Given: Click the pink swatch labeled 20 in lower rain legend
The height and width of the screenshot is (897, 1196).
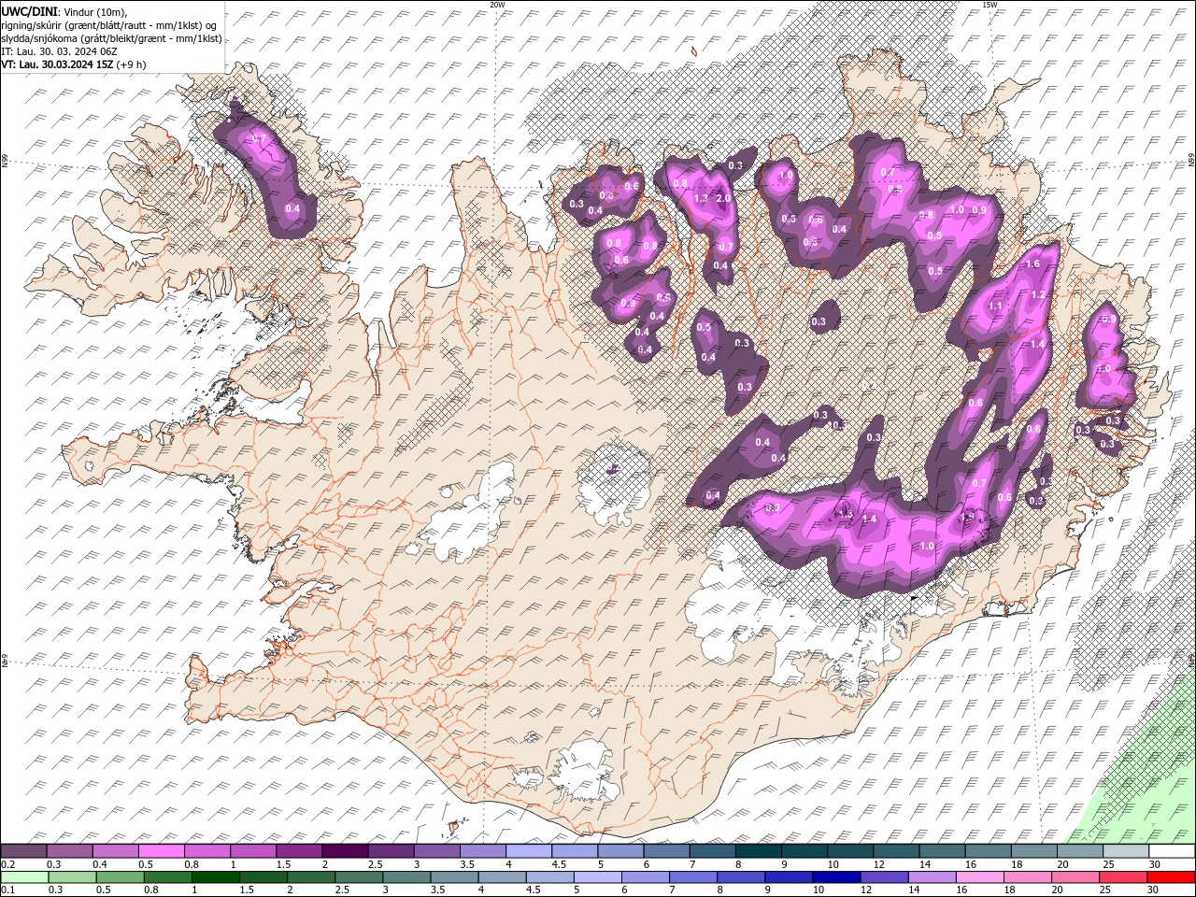Looking at the screenshot, I should (x=1075, y=876).
